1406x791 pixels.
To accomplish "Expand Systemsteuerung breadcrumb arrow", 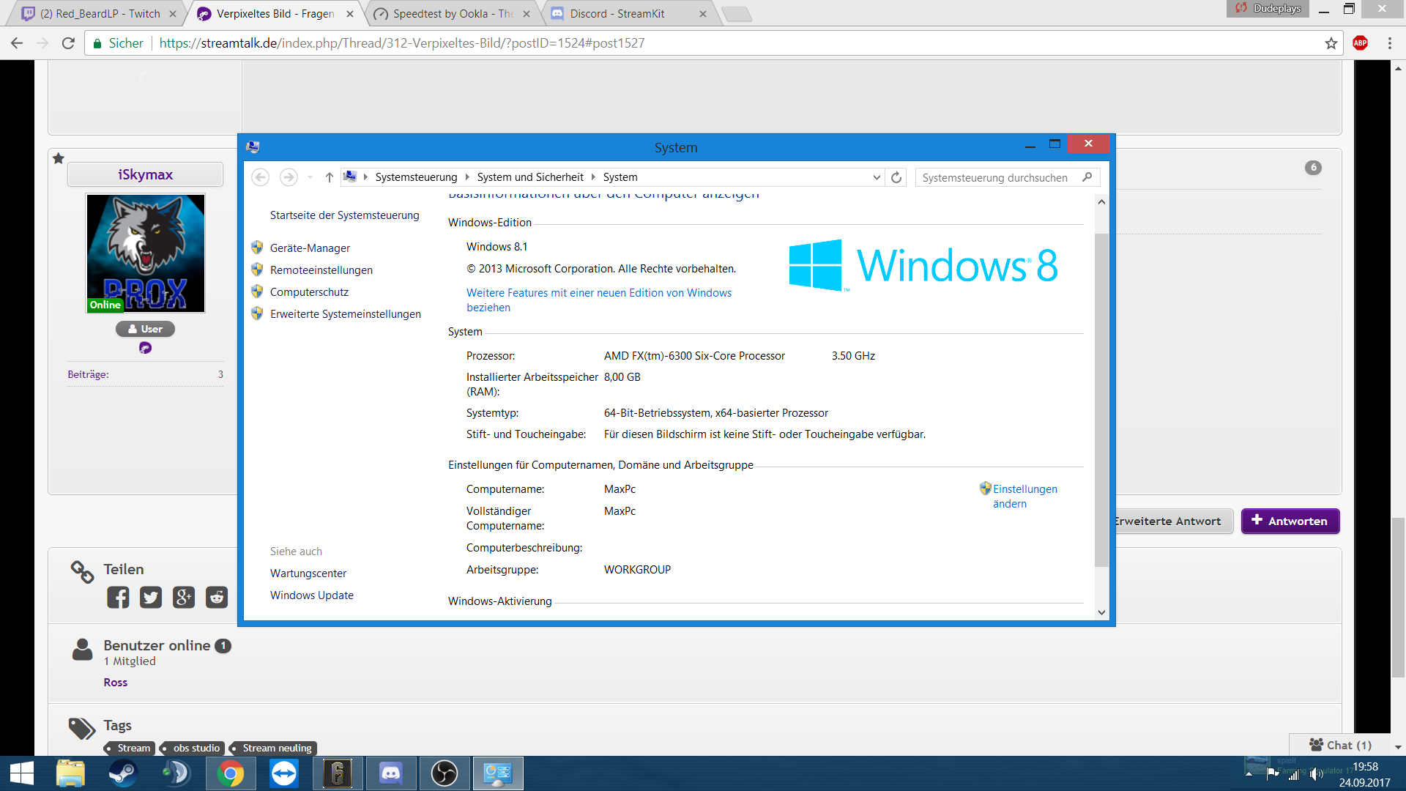I will 467,177.
